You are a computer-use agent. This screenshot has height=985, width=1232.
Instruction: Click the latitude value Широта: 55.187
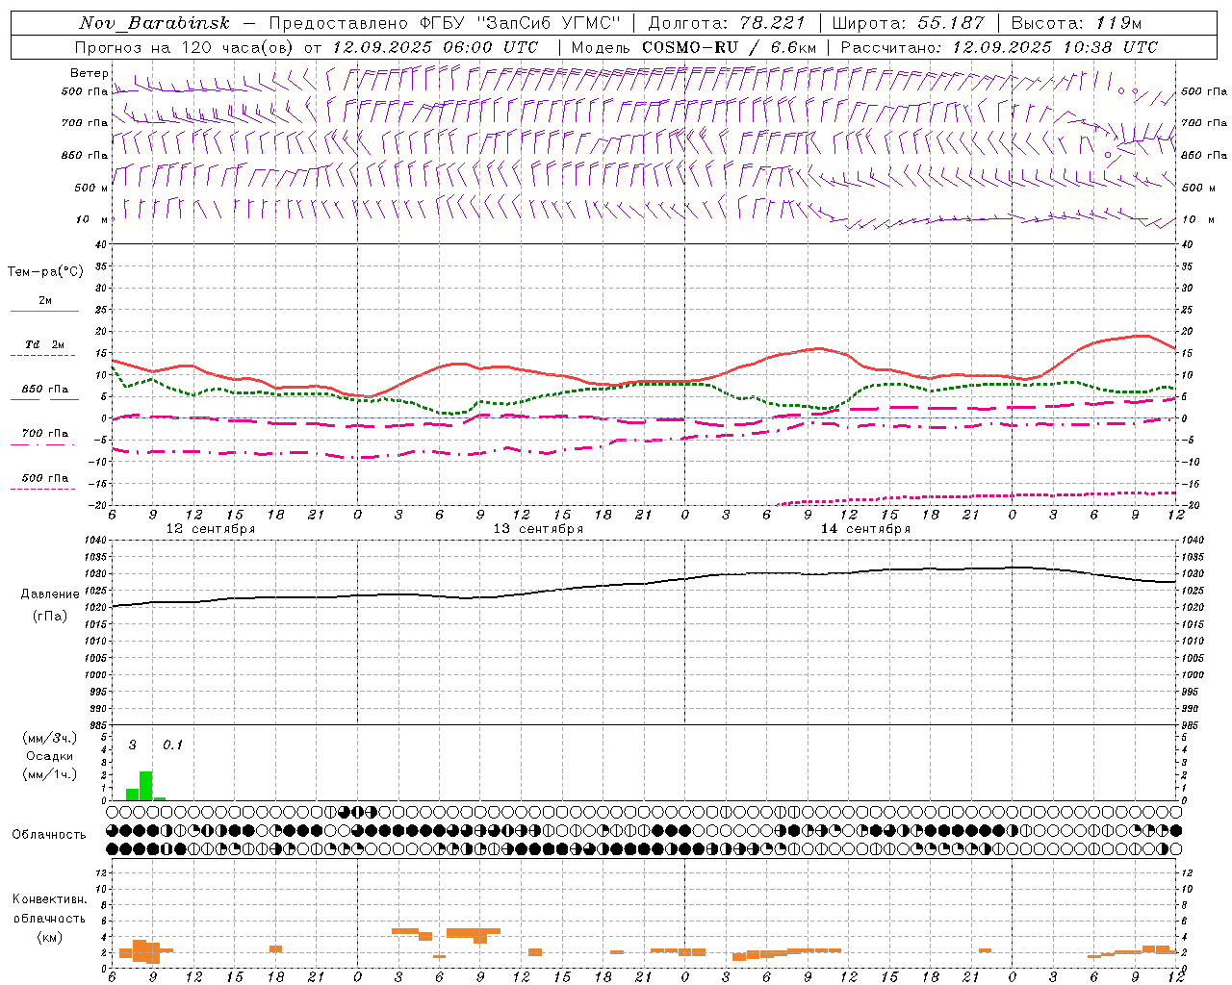click(x=908, y=23)
